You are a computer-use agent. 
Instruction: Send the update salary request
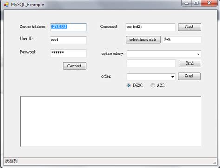coord(190,63)
